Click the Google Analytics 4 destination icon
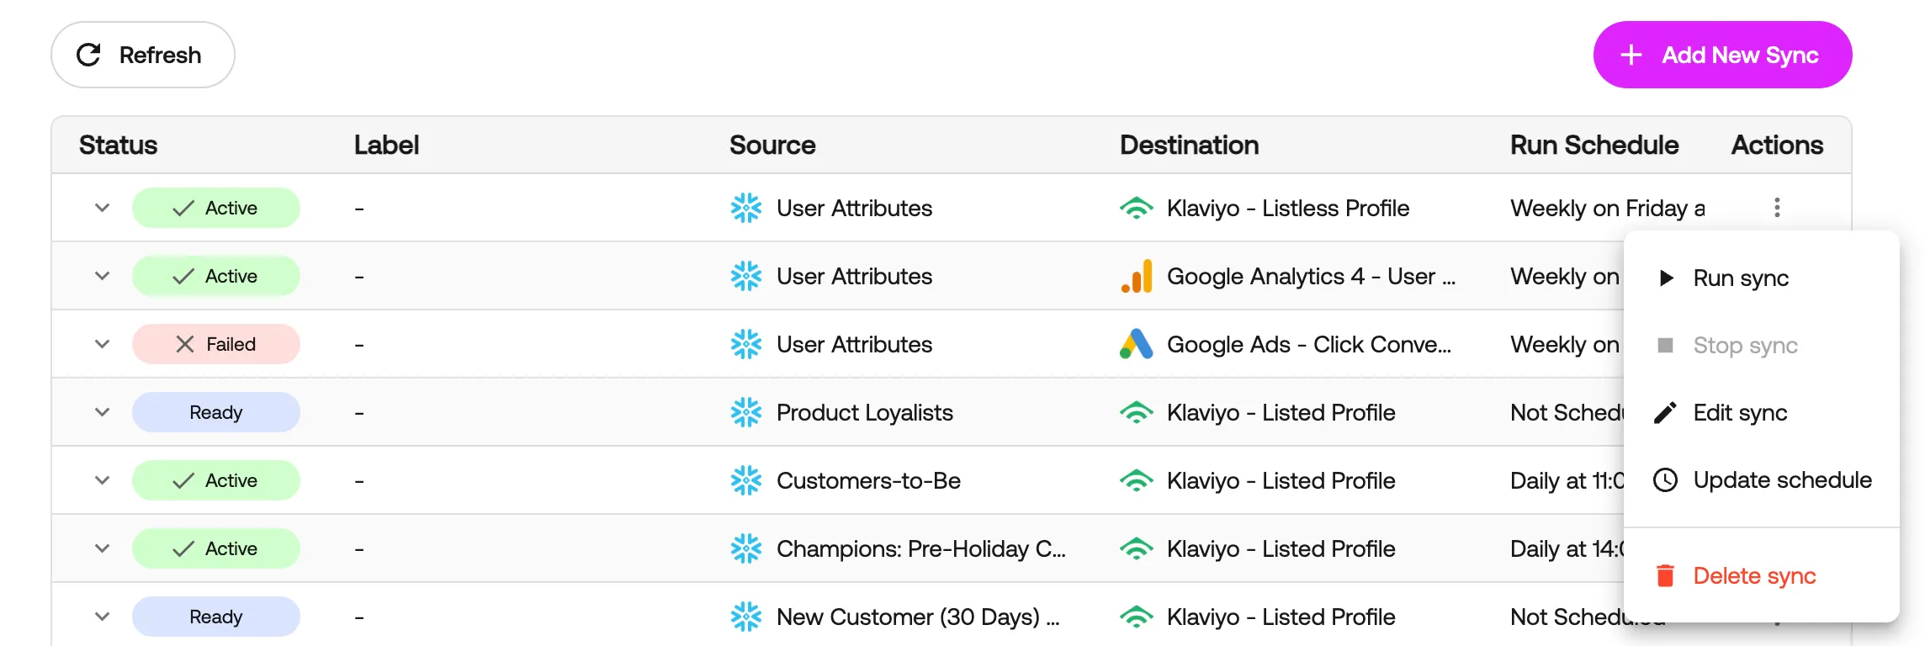Viewport: 1925px width, 646px height. [x=1137, y=276]
